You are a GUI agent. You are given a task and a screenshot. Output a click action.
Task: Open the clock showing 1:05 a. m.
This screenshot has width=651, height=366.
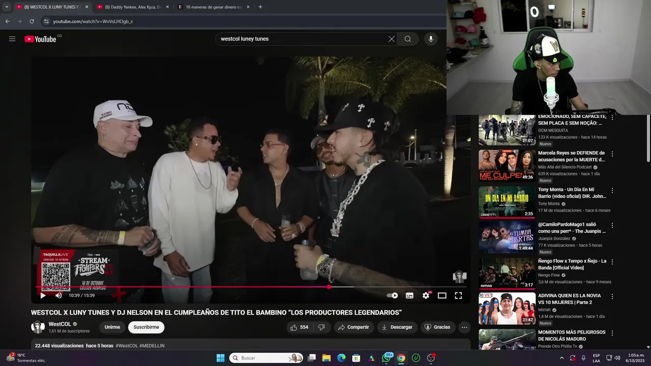[636, 358]
